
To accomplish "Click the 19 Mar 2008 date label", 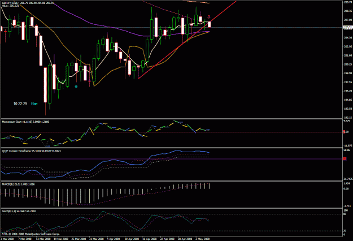I will [x=61, y=239].
